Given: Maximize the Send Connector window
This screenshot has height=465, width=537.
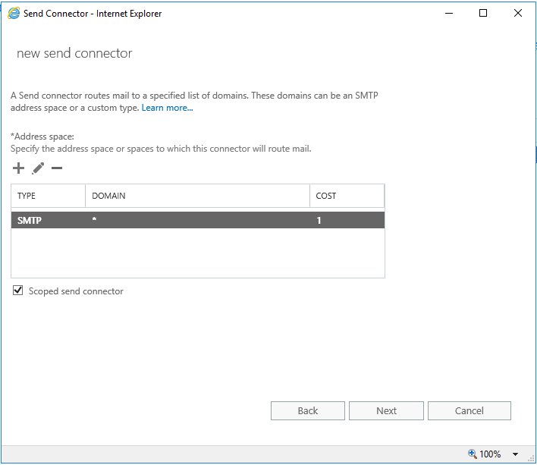Looking at the screenshot, I should click(483, 13).
